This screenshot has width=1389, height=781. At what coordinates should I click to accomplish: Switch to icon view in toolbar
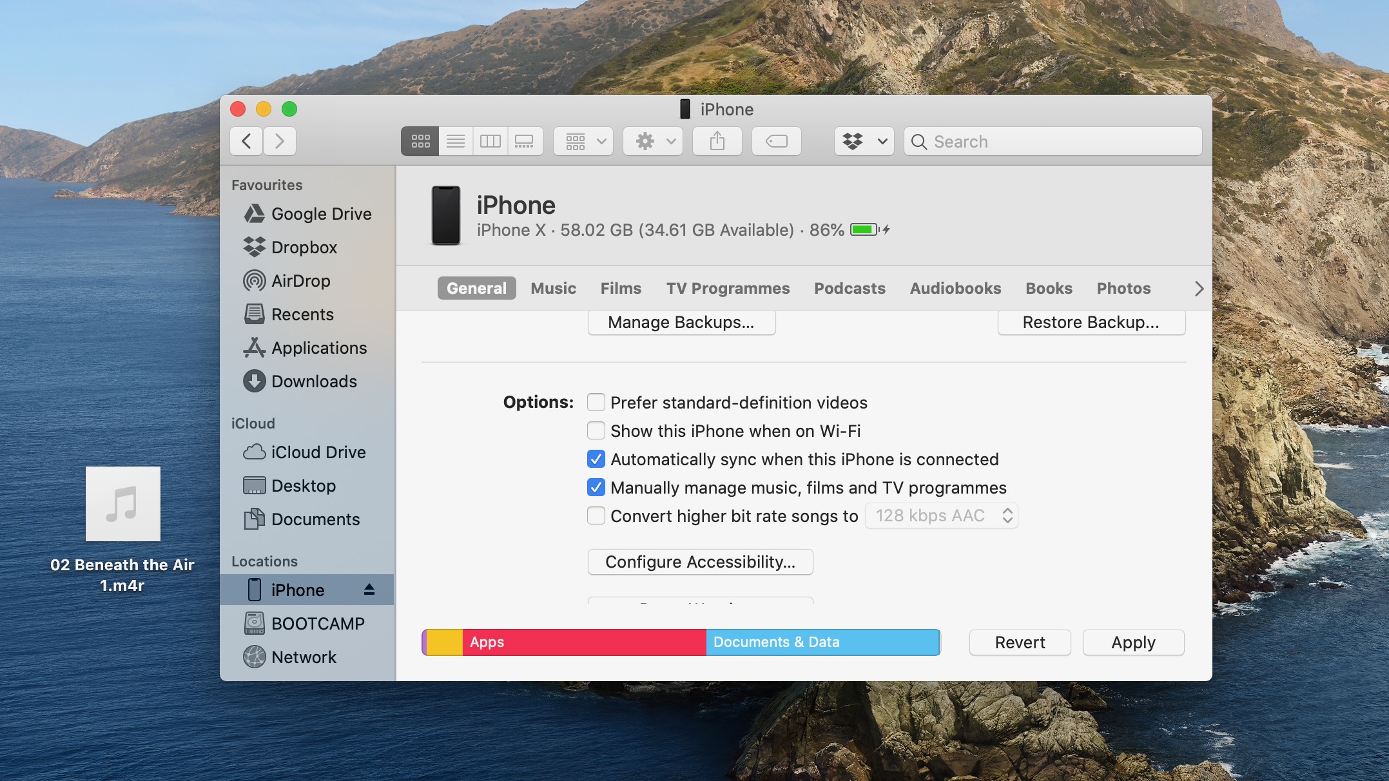(x=420, y=141)
